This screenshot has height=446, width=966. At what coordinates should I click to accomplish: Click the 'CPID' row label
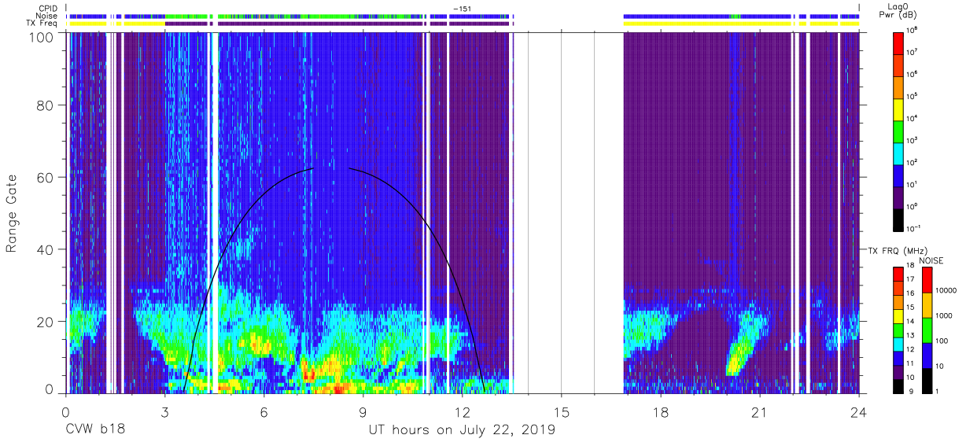pos(47,8)
